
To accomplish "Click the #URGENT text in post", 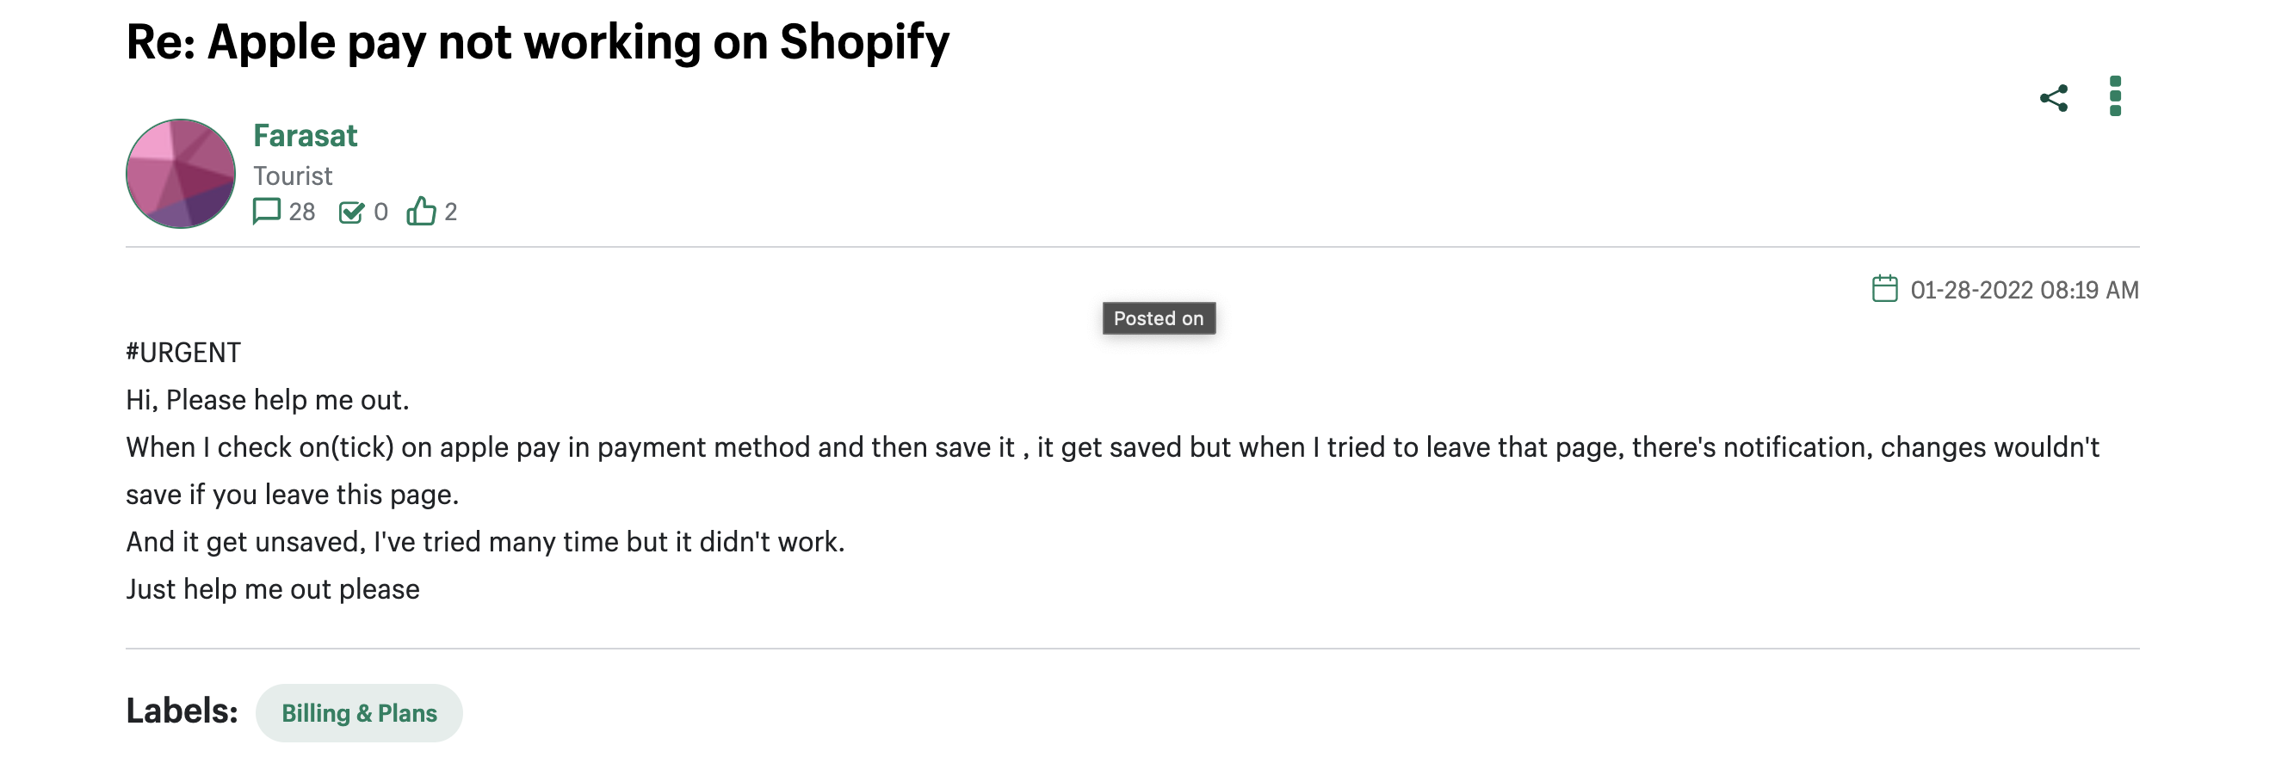I will pyautogui.click(x=183, y=353).
